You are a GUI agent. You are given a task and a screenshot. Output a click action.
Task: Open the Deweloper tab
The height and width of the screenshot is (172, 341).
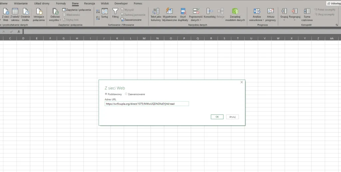[x=121, y=3]
